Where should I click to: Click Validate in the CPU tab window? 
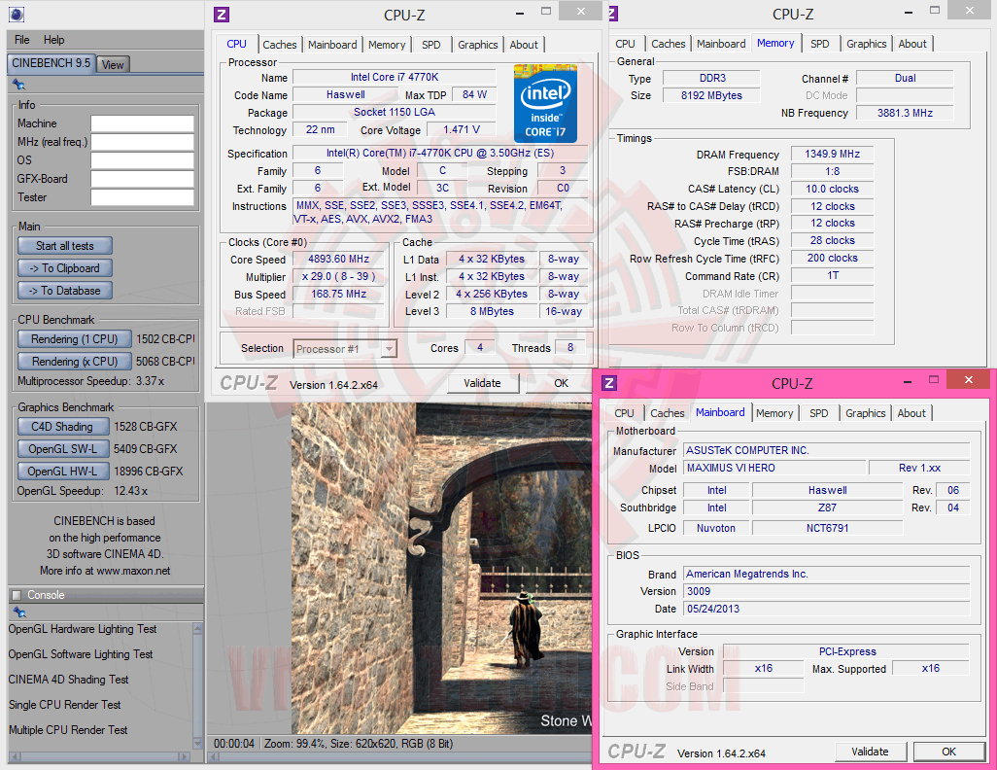pos(483,383)
